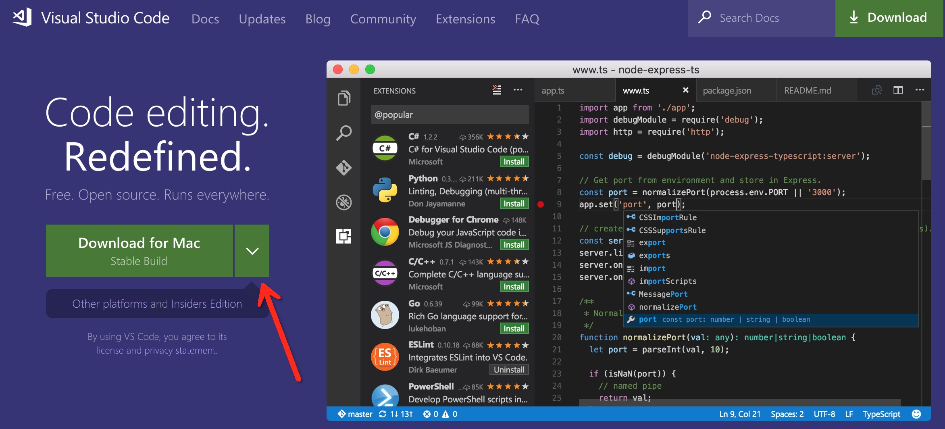945x429 pixels.
Task: Install the Python extension
Action: pyautogui.click(x=514, y=204)
